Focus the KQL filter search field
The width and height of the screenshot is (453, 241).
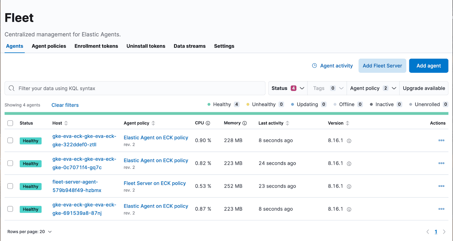[139, 88]
